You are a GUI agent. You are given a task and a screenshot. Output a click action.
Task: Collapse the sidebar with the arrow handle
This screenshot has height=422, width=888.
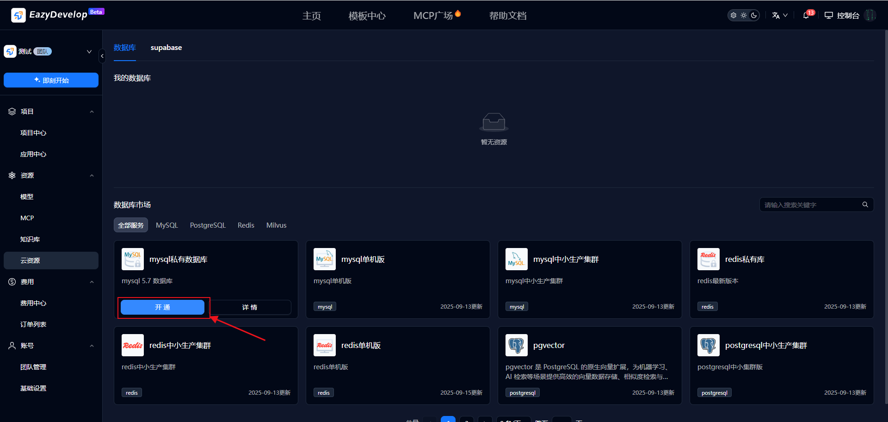coord(102,56)
